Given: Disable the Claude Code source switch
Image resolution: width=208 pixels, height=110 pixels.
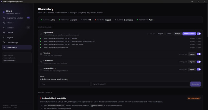Looking at the screenshot, I should (199, 62).
